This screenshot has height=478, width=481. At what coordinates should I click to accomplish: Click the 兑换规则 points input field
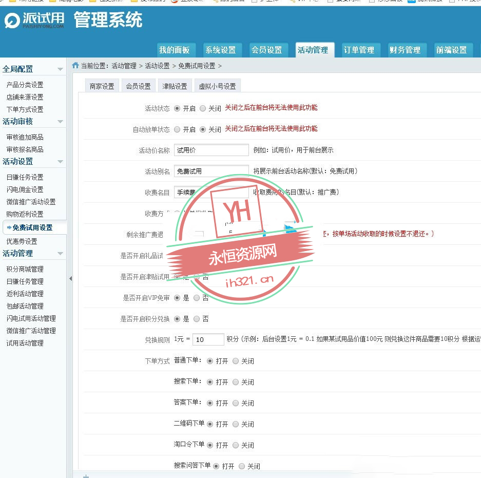[x=208, y=340]
